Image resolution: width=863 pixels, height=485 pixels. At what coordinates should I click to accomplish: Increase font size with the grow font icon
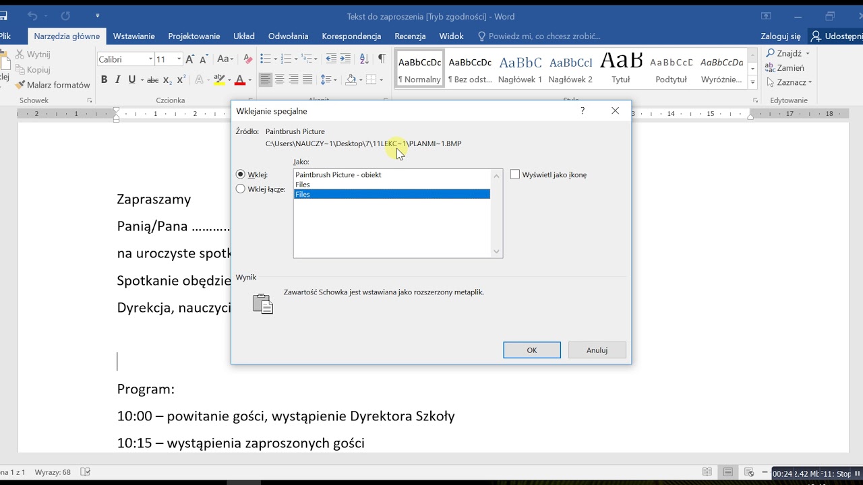point(190,59)
